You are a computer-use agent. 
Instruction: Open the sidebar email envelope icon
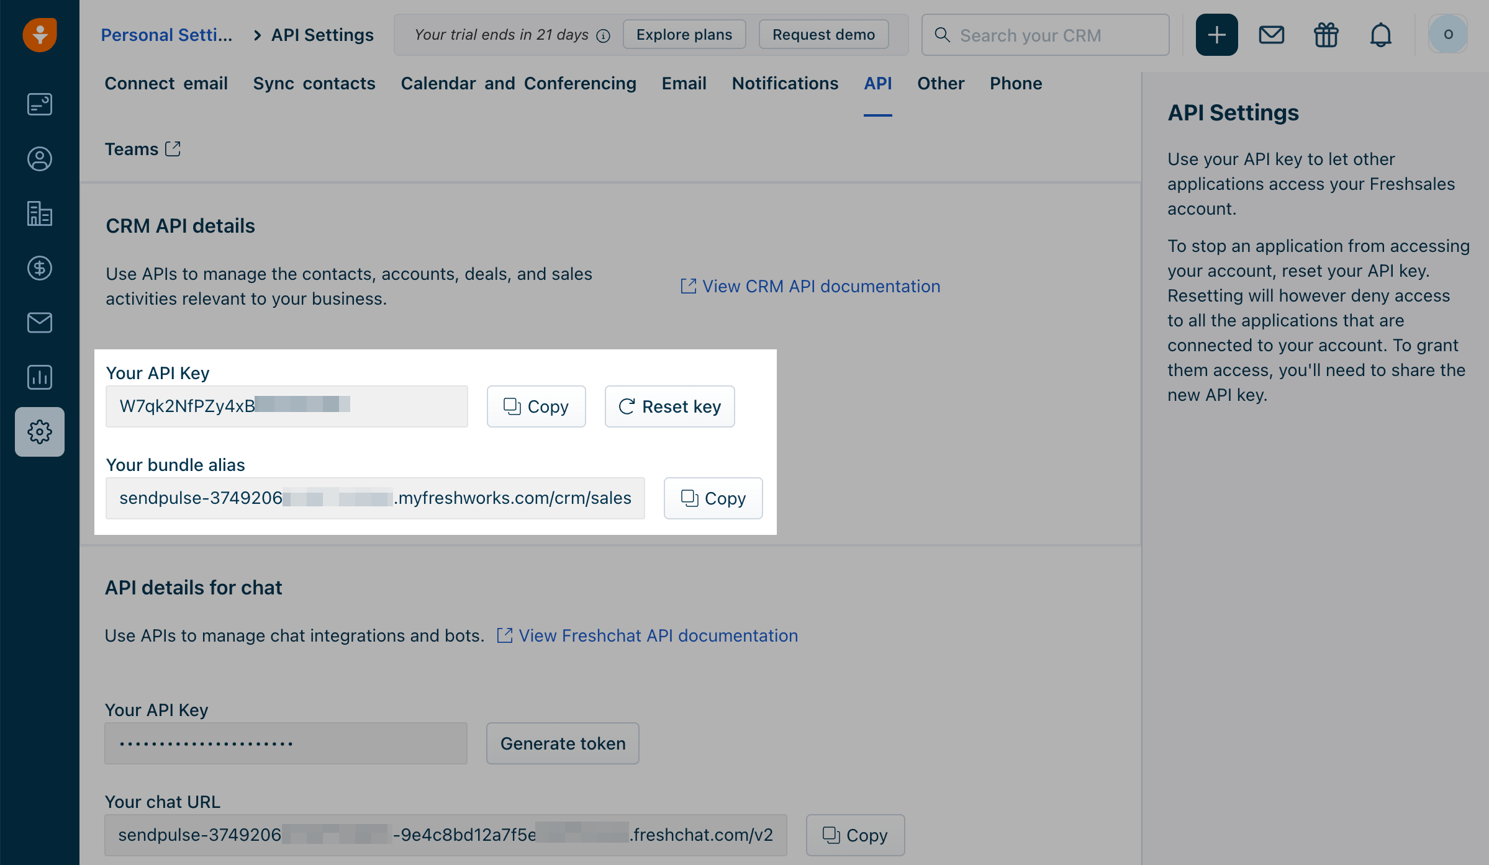pos(40,323)
